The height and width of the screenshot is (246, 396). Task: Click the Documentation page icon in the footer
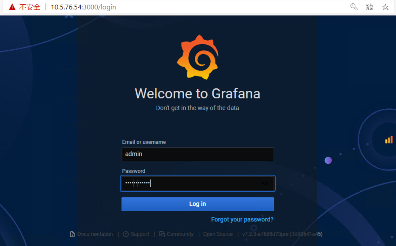[72, 234]
